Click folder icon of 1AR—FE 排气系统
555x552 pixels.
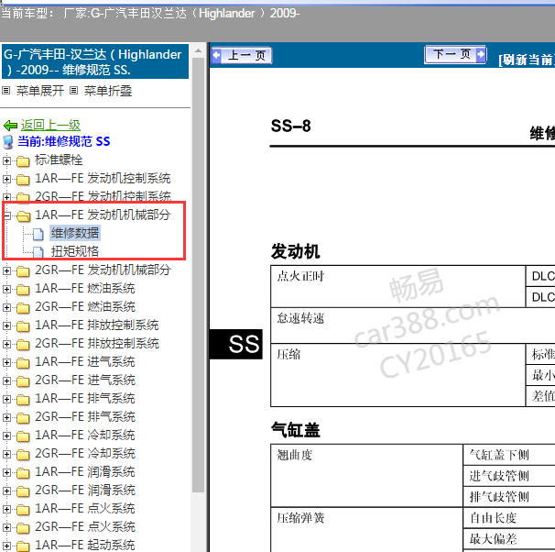pos(23,400)
